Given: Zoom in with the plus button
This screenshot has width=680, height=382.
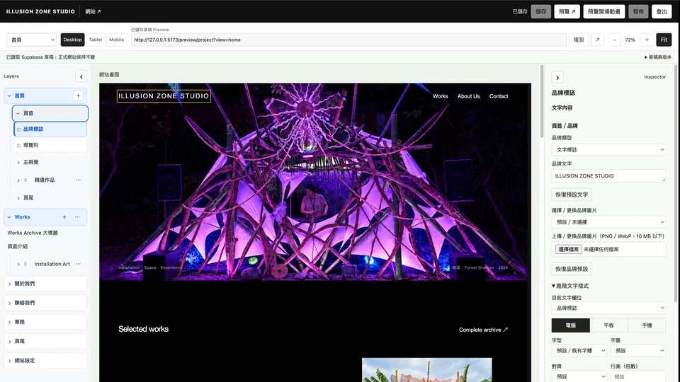Looking at the screenshot, I should point(647,40).
